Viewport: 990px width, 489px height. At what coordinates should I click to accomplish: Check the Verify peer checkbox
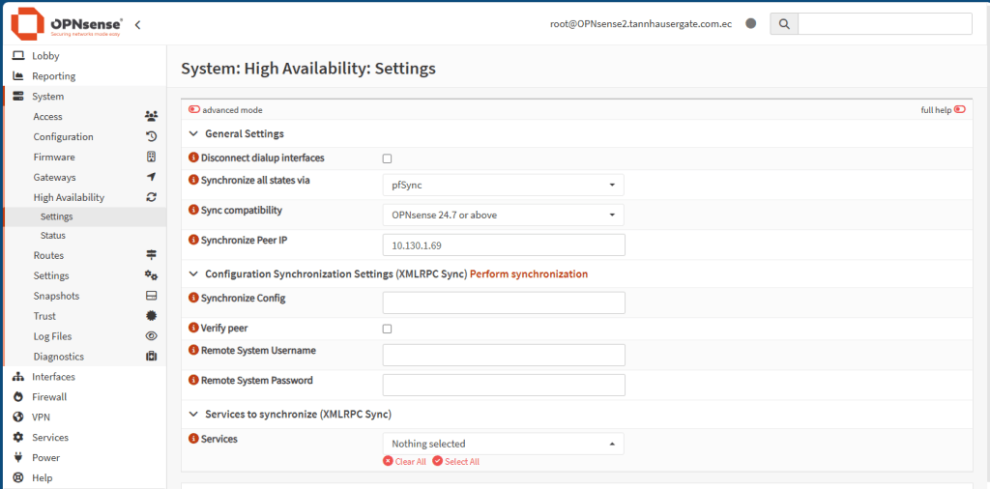click(388, 329)
